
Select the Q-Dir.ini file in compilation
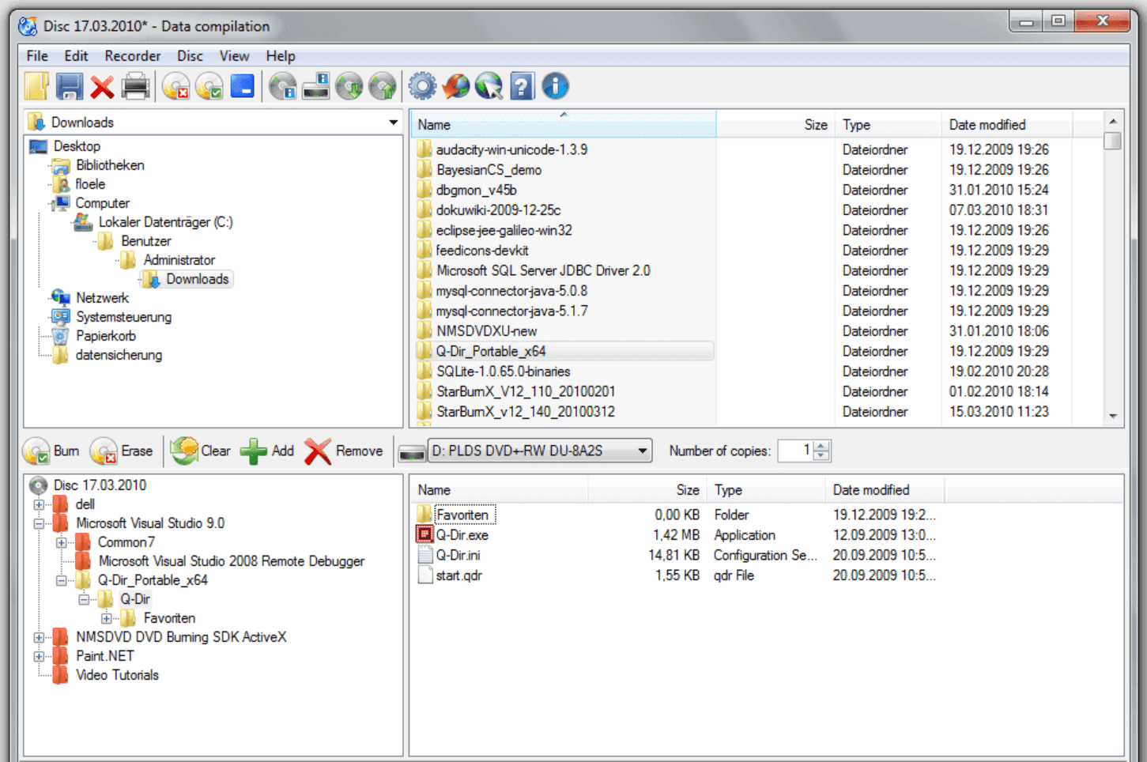(x=458, y=556)
